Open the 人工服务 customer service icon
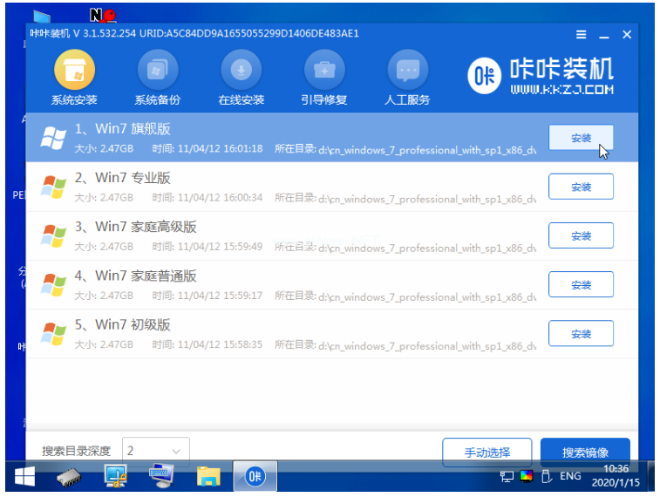The height and width of the screenshot is (497, 660). pos(407,78)
